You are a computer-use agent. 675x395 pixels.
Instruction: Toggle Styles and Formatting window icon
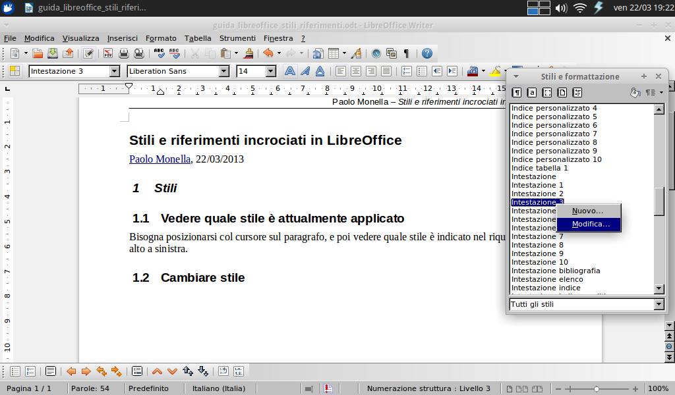[15, 71]
